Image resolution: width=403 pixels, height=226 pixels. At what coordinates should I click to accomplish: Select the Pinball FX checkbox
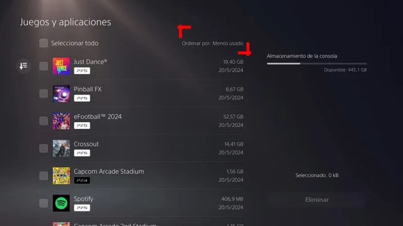[x=44, y=93]
